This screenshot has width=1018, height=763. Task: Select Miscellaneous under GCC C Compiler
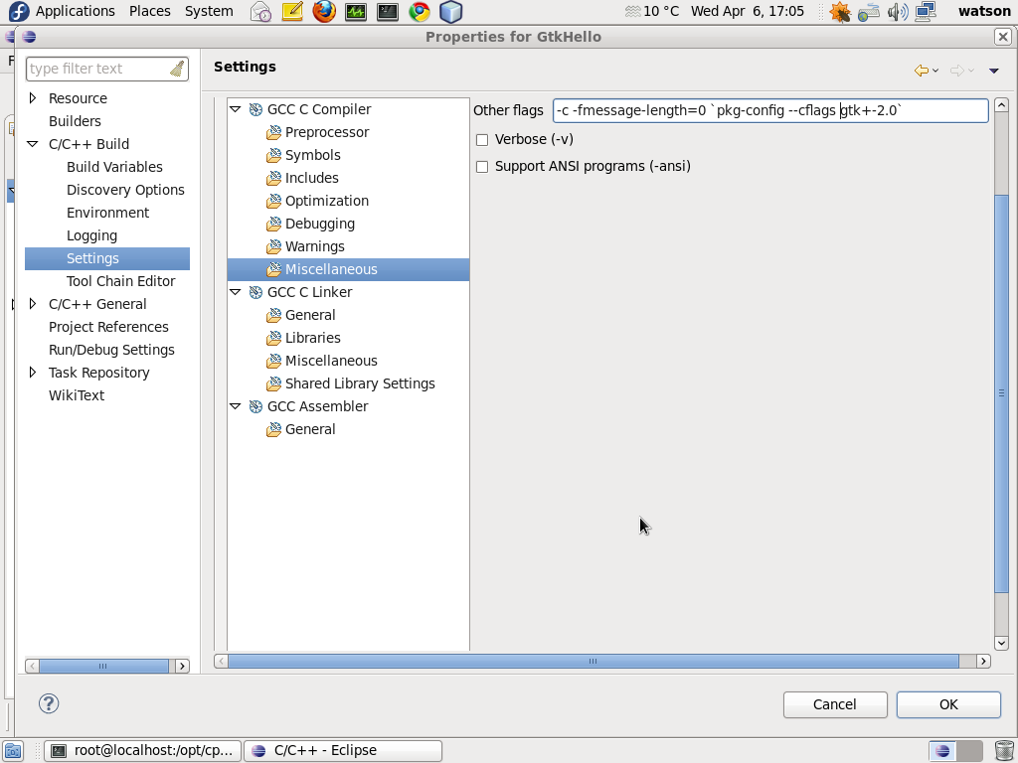[x=331, y=269]
